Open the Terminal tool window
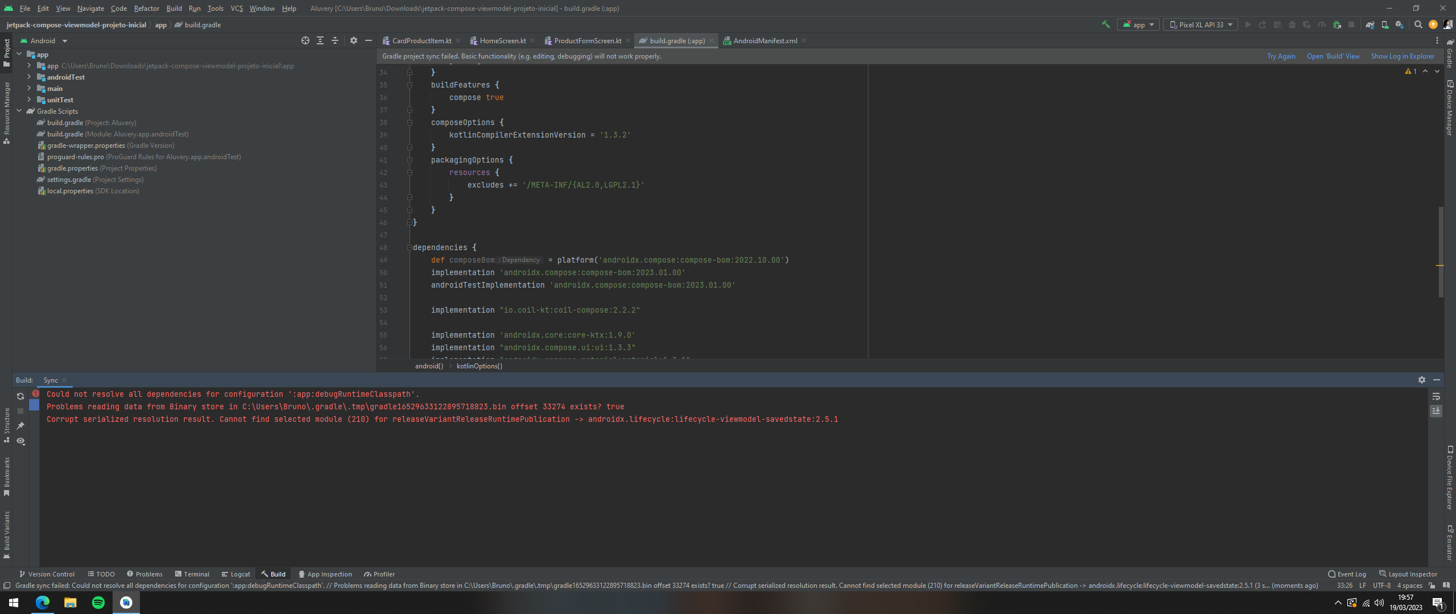The height and width of the screenshot is (614, 1456). [x=192, y=574]
